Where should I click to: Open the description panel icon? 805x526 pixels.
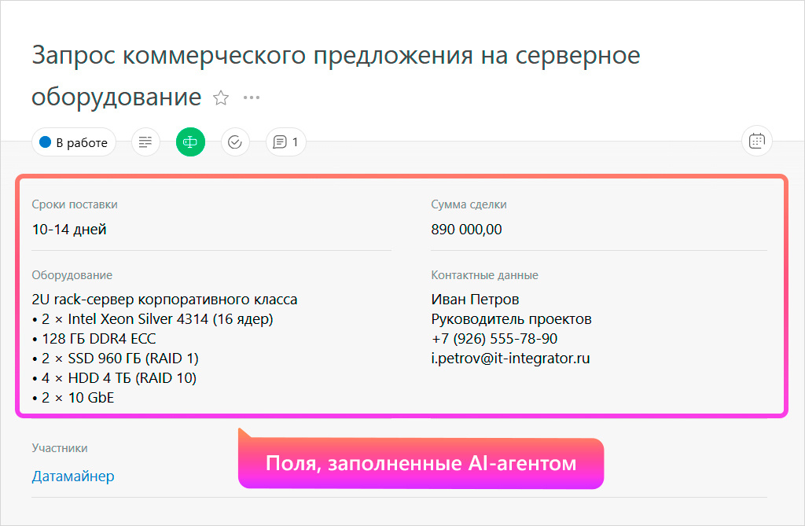tap(145, 142)
